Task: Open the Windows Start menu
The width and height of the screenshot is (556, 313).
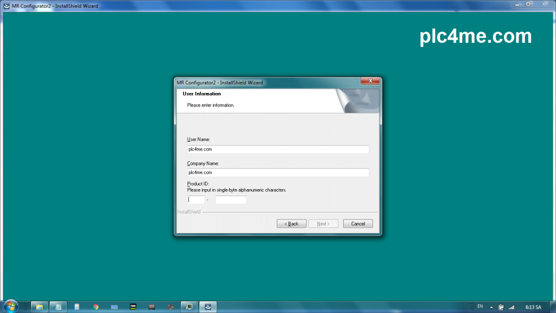Action: [10, 306]
